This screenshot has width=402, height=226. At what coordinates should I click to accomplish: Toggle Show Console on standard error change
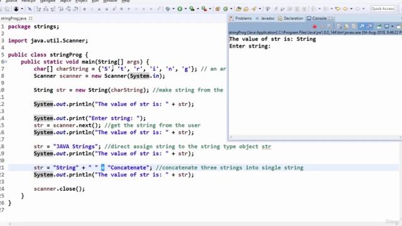[x=369, y=26]
